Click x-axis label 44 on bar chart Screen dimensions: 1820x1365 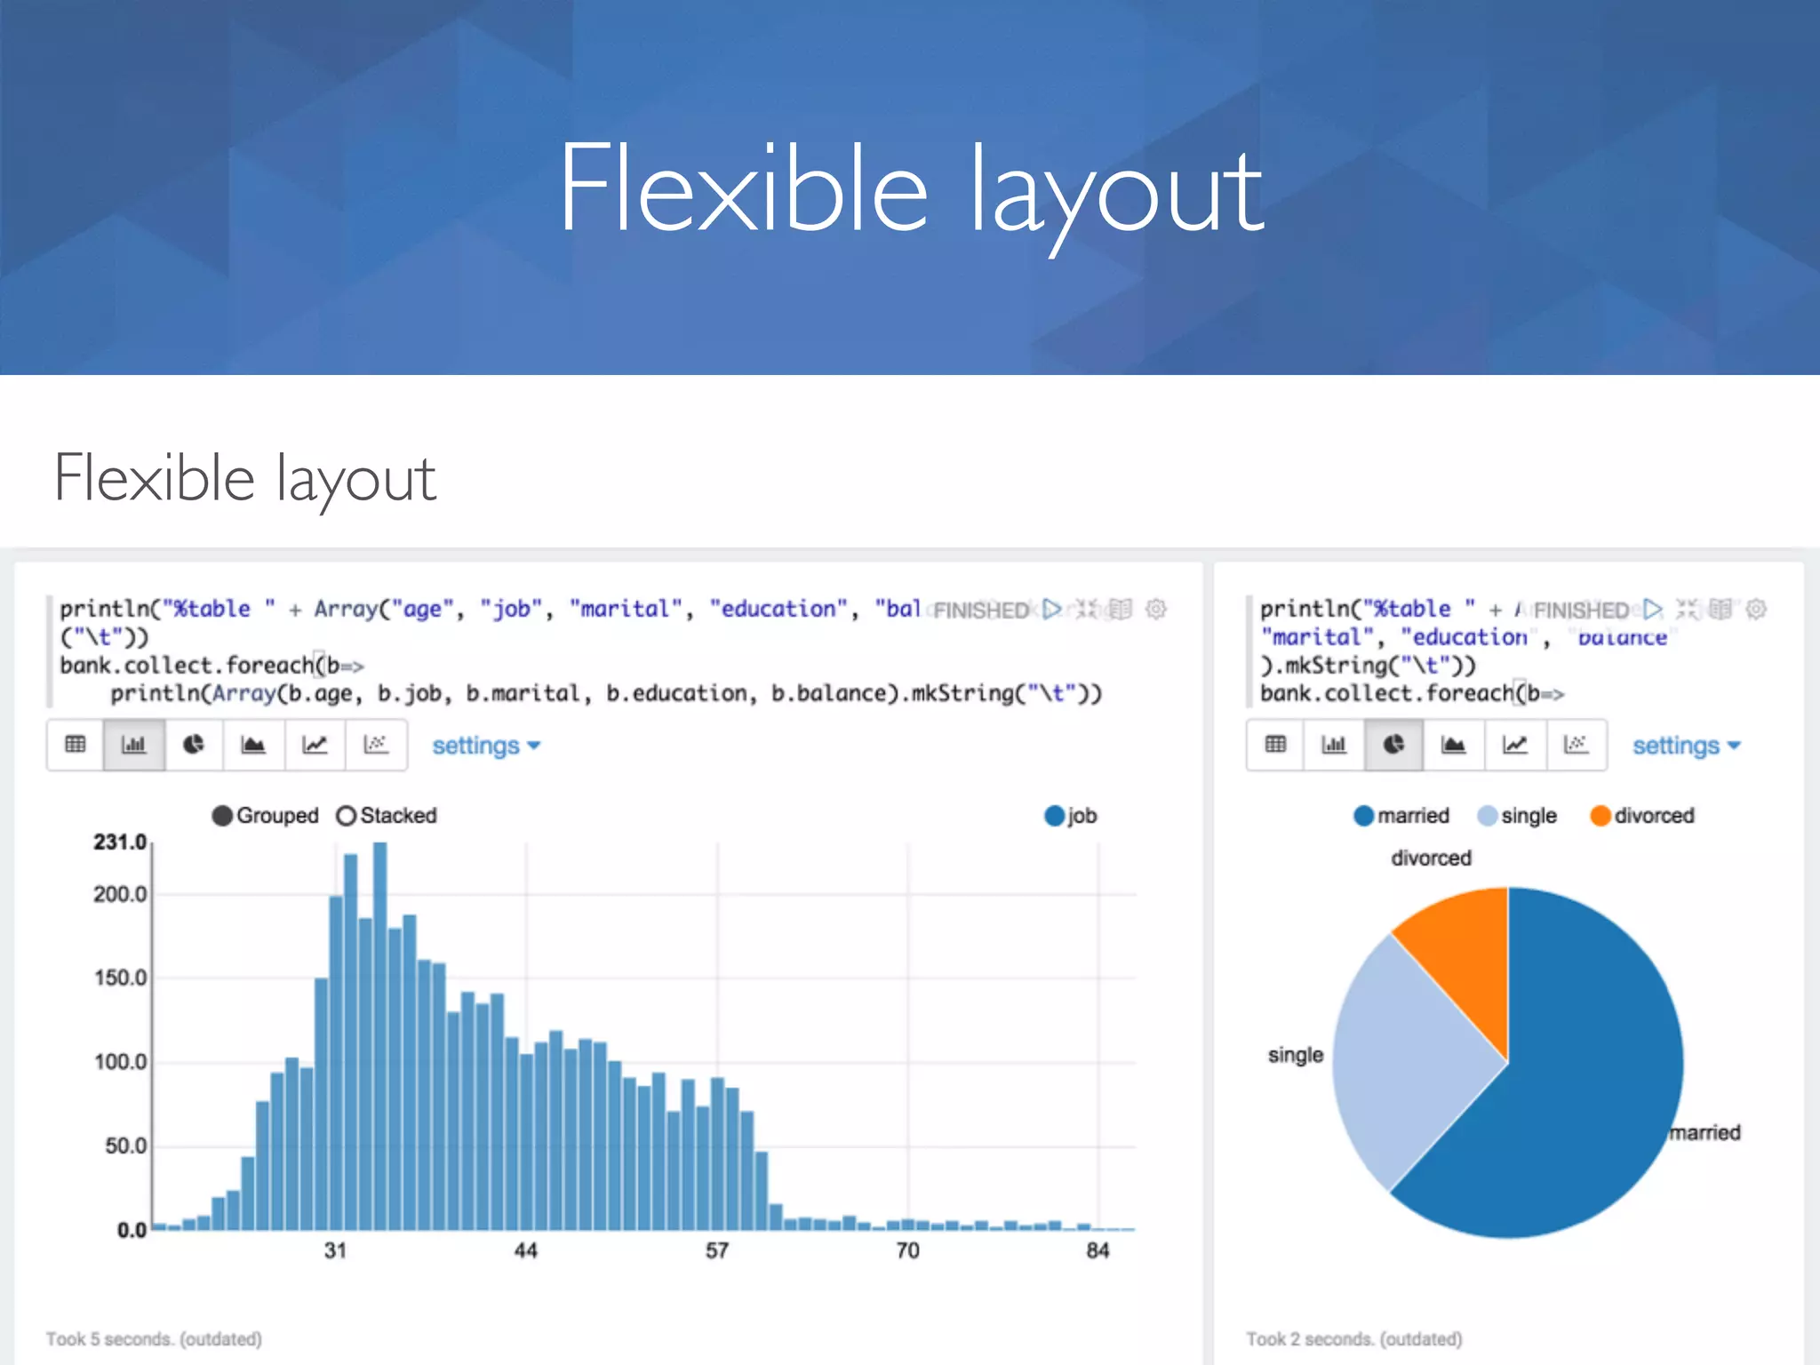point(526,1250)
